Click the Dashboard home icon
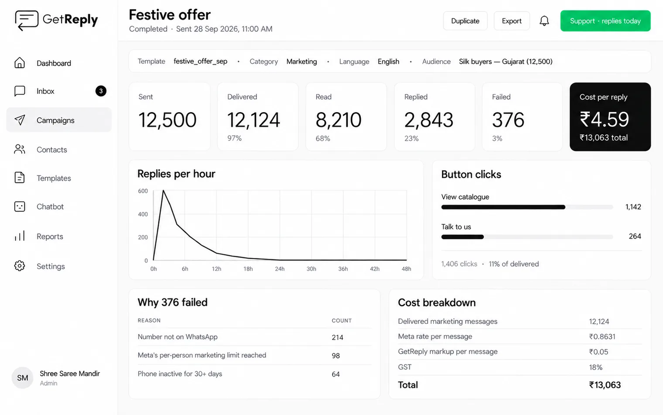Screen dimensions: 663x415 pos(20,63)
